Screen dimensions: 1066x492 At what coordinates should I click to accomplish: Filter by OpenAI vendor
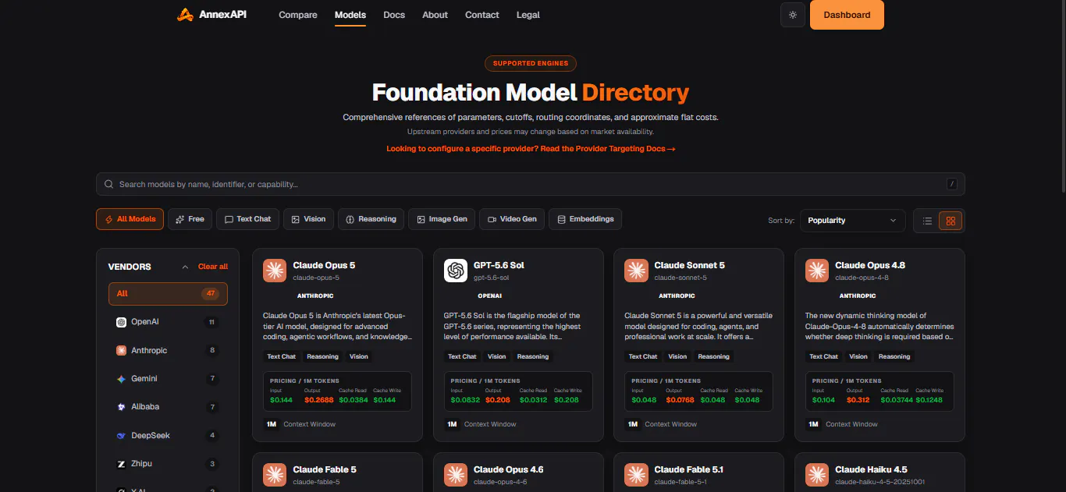(168, 322)
